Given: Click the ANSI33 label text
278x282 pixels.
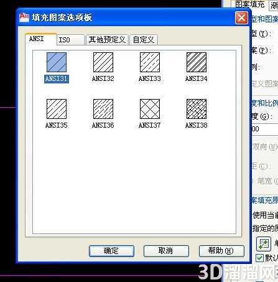Looking at the screenshot, I should (x=150, y=79).
